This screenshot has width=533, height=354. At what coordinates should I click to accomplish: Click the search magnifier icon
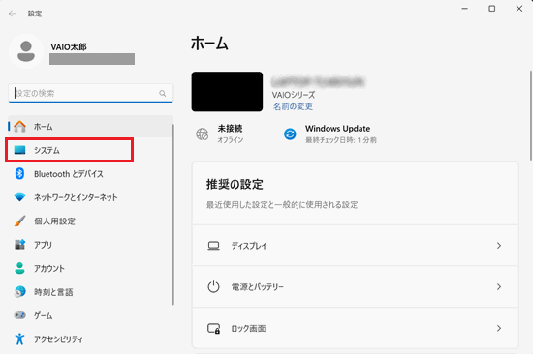(x=163, y=93)
